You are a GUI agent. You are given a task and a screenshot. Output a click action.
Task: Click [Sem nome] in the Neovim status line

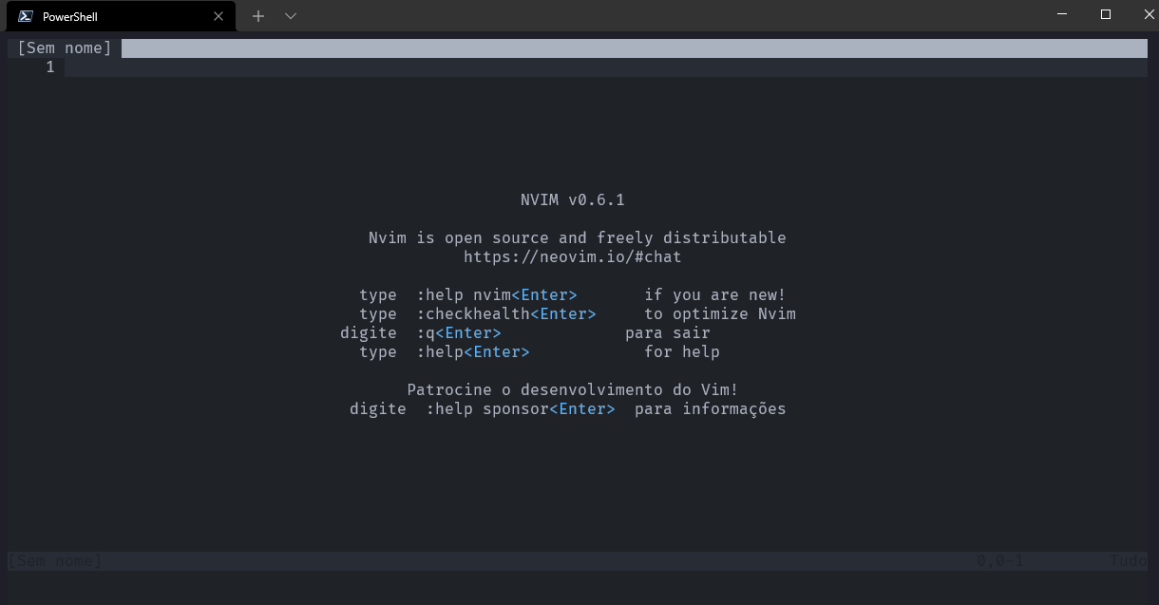point(53,560)
